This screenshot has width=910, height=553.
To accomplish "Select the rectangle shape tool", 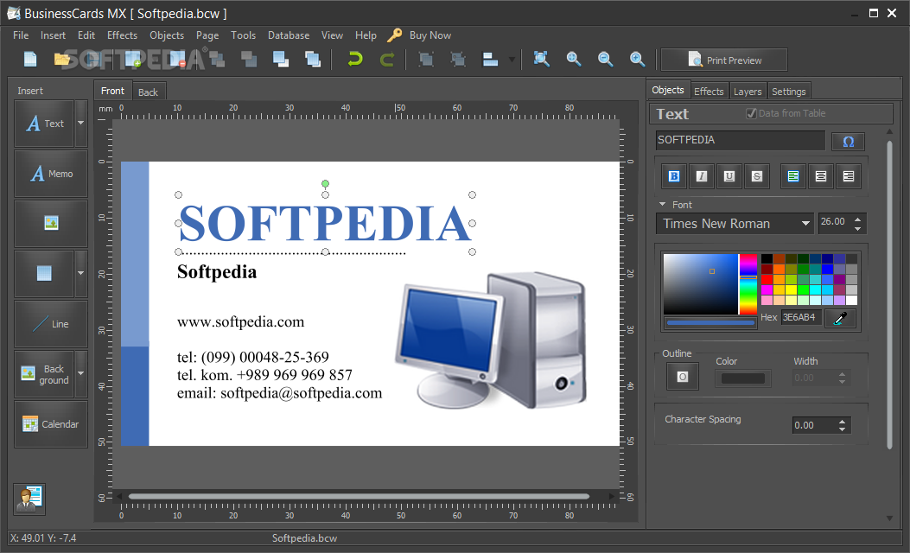I will point(44,273).
